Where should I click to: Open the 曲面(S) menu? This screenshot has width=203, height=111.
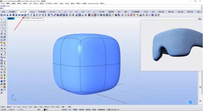(25, 3)
